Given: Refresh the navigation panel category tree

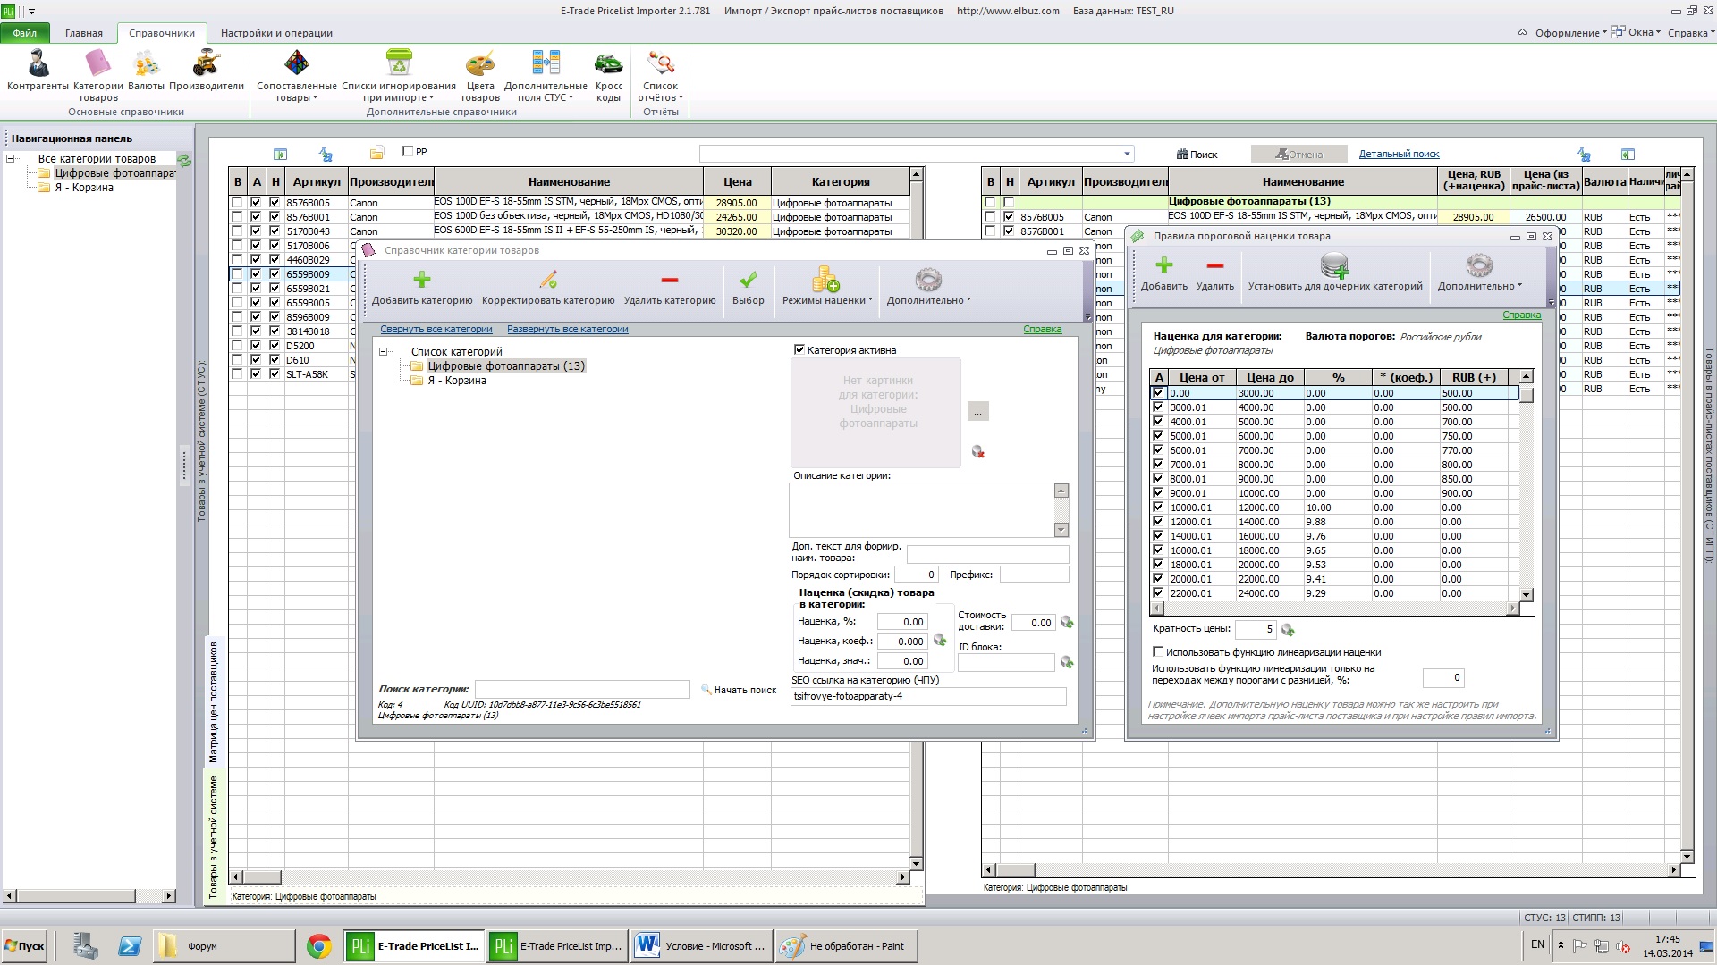Looking at the screenshot, I should [x=184, y=160].
